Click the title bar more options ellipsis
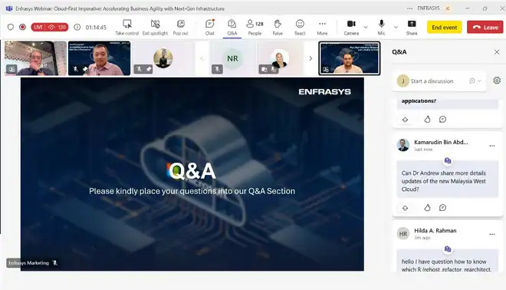This screenshot has width=506, height=290. [x=409, y=8]
